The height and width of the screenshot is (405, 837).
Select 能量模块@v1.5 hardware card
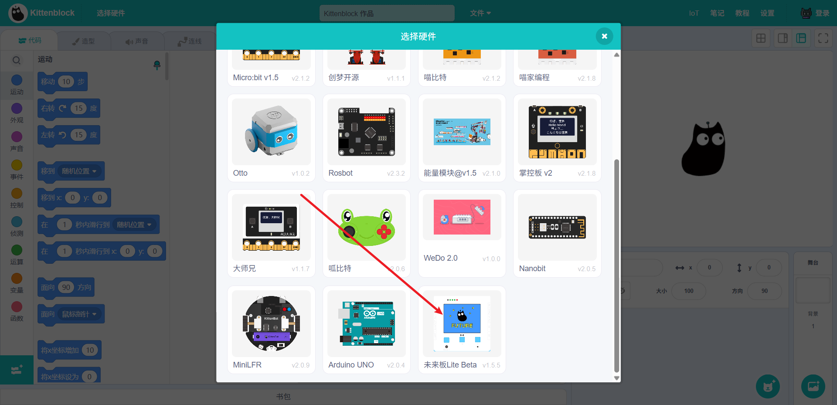point(462,138)
